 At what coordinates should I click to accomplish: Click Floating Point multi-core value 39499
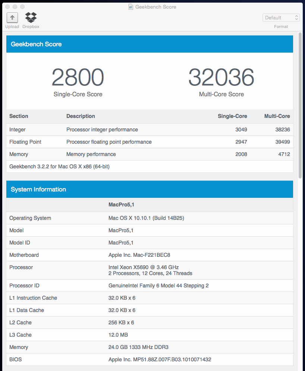coord(283,142)
